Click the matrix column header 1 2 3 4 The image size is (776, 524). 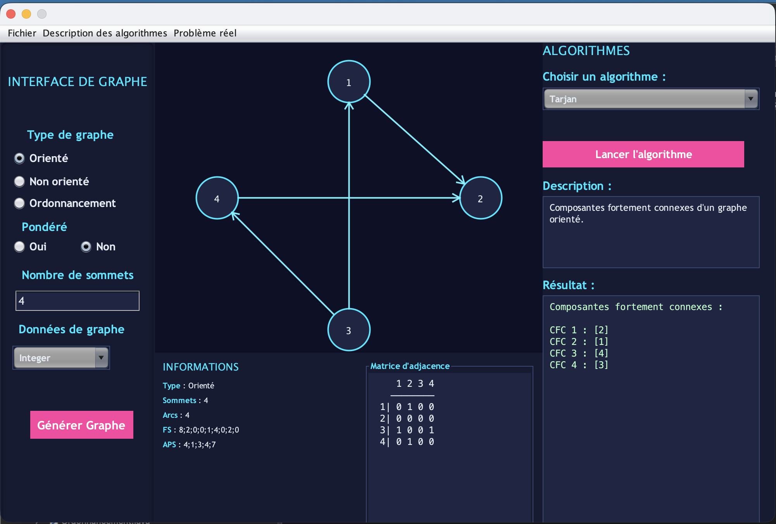(x=415, y=383)
